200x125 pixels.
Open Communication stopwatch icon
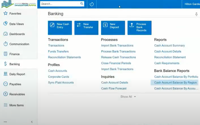(5, 44)
